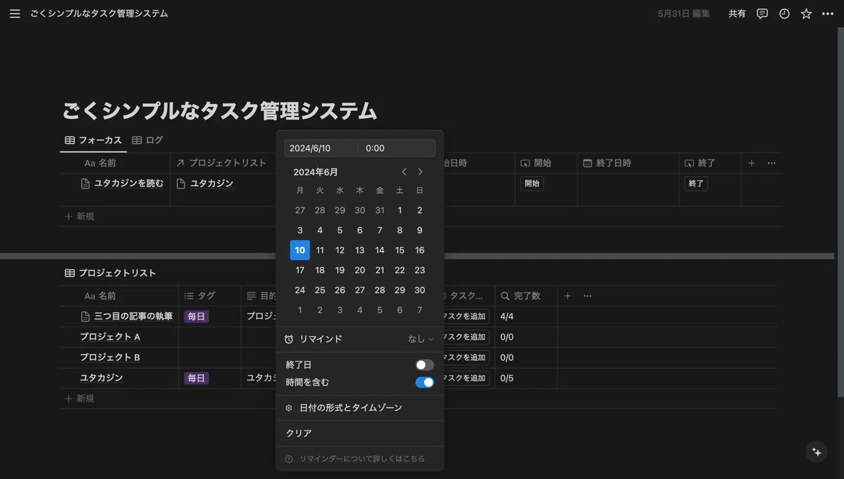The height and width of the screenshot is (479, 844).
Task: Click the time input field 0:00
Action: [397, 148]
